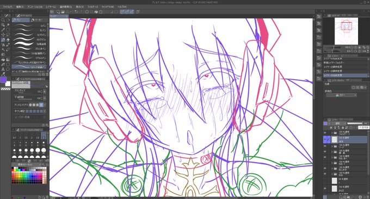Switch to the マーカー sub tool tab

point(40,20)
